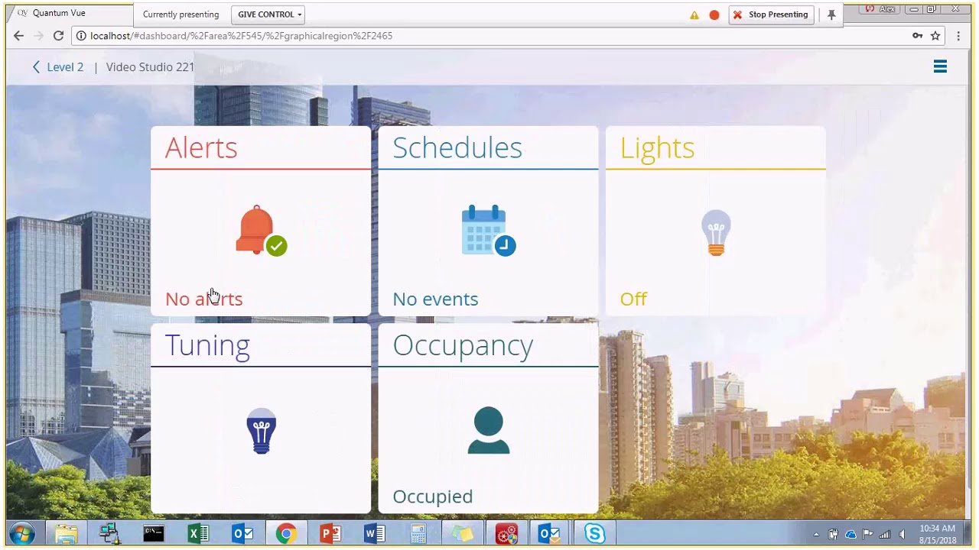Click Stop Presenting button
Screen dimensions: 979x550
click(x=770, y=15)
